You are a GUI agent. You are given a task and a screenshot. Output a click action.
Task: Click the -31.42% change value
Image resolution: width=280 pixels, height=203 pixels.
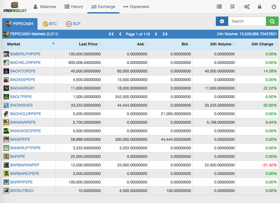[x=269, y=165]
